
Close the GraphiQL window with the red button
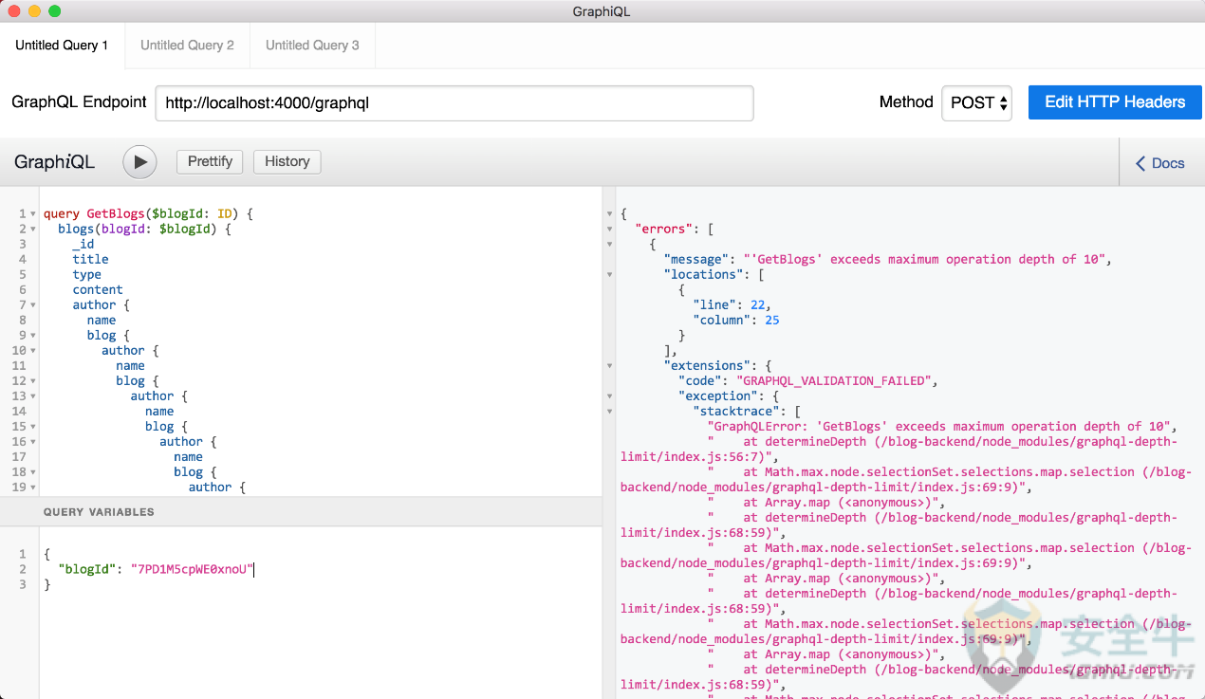tap(14, 11)
